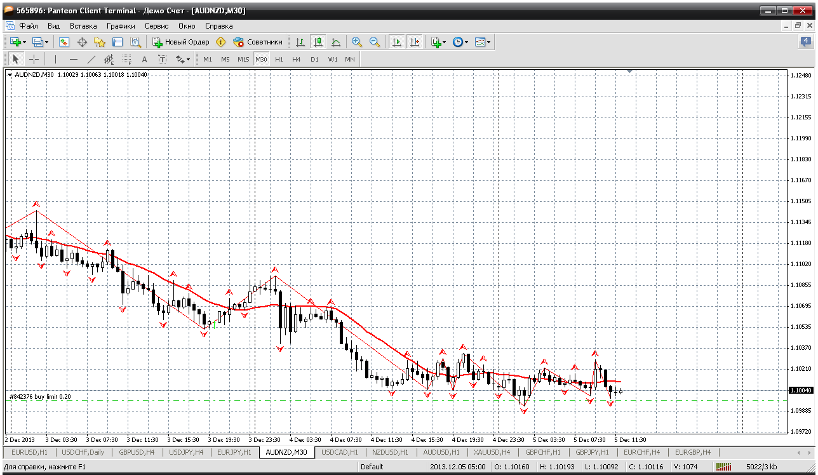Screen dimensions: 818x475
Task: Expand the arrows tool dropdown
Action: [189, 59]
